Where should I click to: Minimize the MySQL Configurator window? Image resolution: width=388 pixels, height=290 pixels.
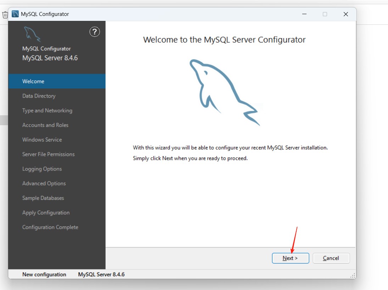[x=304, y=14]
